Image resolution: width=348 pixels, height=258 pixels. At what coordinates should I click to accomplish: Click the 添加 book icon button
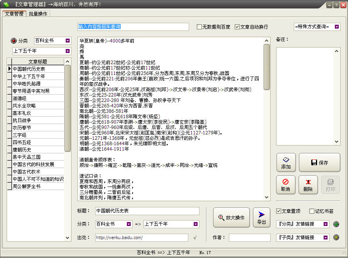(286, 162)
